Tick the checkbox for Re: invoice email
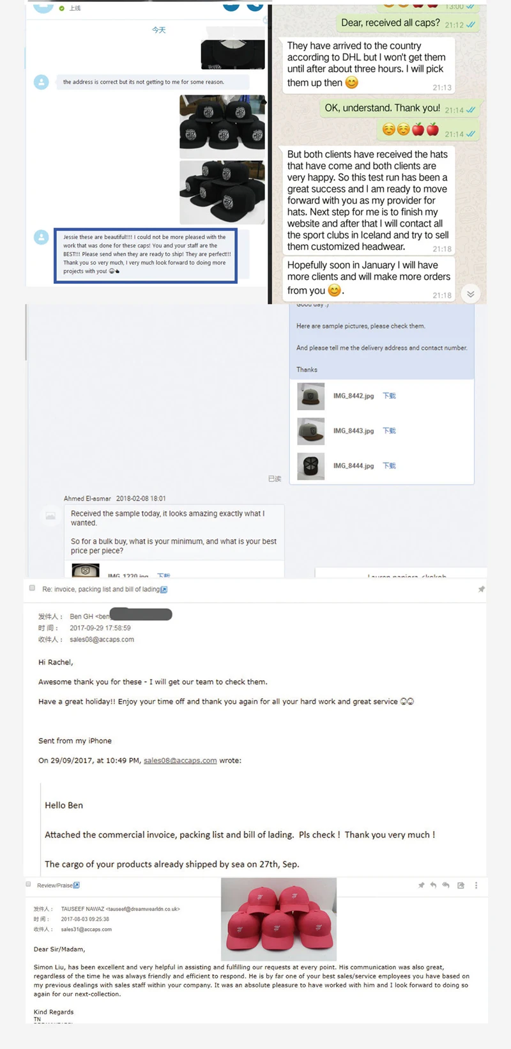The height and width of the screenshot is (1049, 511). 32,588
